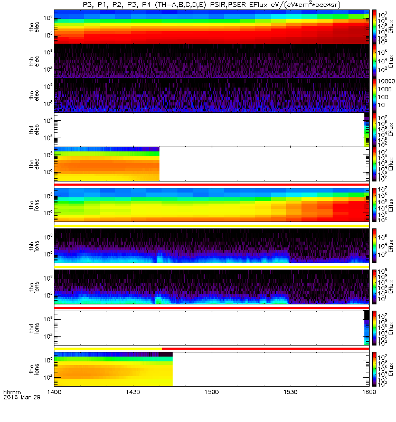Click inside the thb elec spectrogram
The height and width of the screenshot is (422, 396).
[x=212, y=61]
